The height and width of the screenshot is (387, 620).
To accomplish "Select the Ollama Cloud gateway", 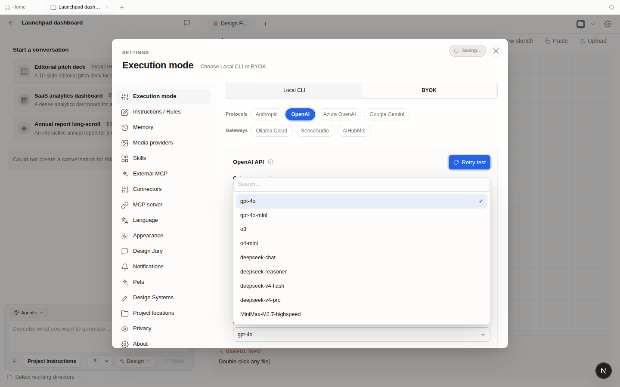I will point(272,131).
